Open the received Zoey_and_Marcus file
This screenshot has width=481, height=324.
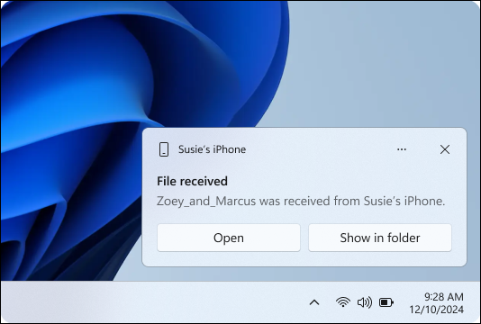(x=229, y=238)
